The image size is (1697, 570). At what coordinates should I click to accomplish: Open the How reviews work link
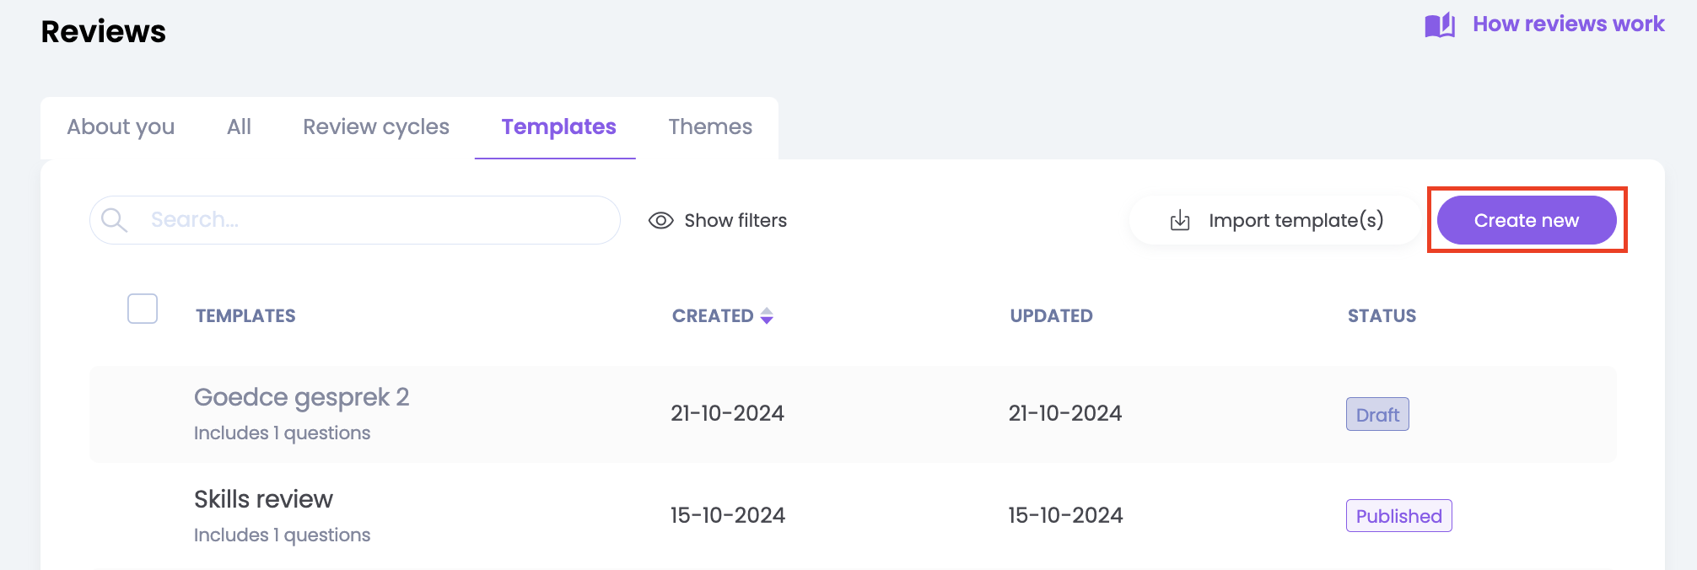coord(1568,24)
